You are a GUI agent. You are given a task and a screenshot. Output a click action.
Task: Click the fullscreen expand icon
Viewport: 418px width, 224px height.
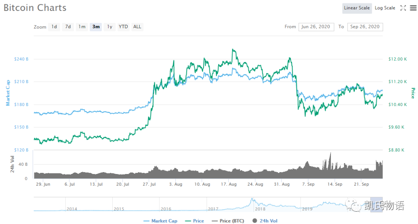[x=403, y=8]
